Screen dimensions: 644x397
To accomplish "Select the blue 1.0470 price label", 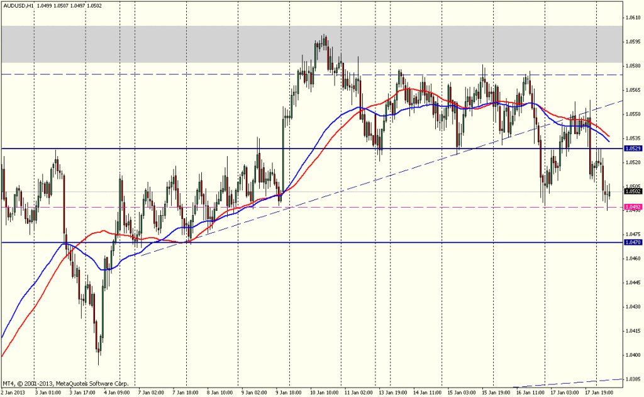I will pos(632,242).
